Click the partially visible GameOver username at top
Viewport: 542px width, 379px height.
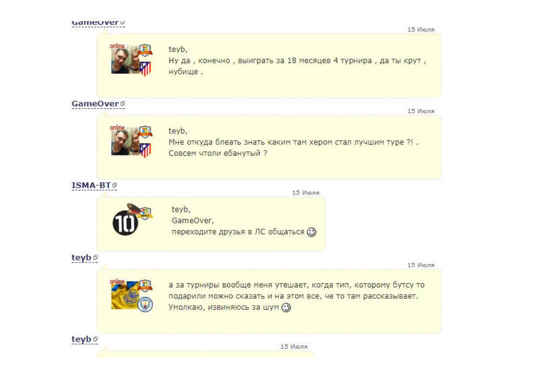(x=95, y=23)
